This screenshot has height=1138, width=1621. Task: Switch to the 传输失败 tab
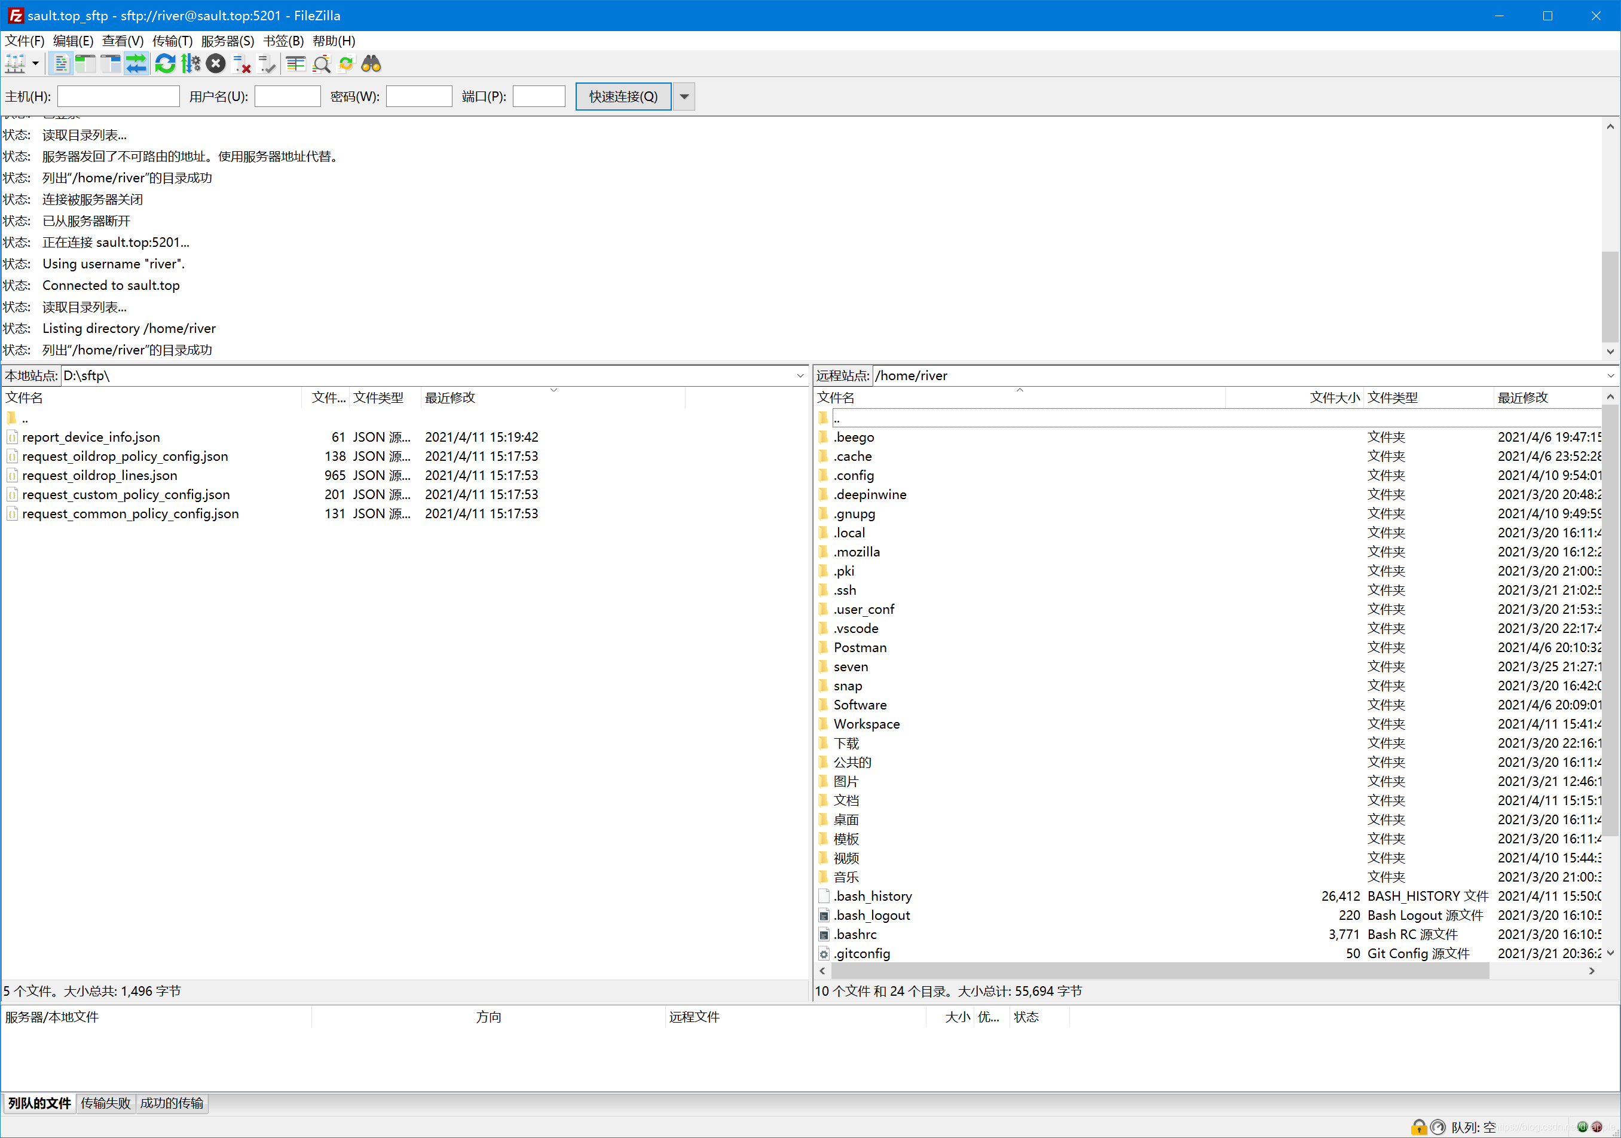[106, 1103]
